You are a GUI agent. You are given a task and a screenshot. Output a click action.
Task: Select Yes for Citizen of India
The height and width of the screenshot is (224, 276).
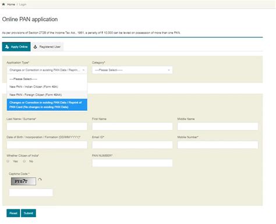click(8, 161)
